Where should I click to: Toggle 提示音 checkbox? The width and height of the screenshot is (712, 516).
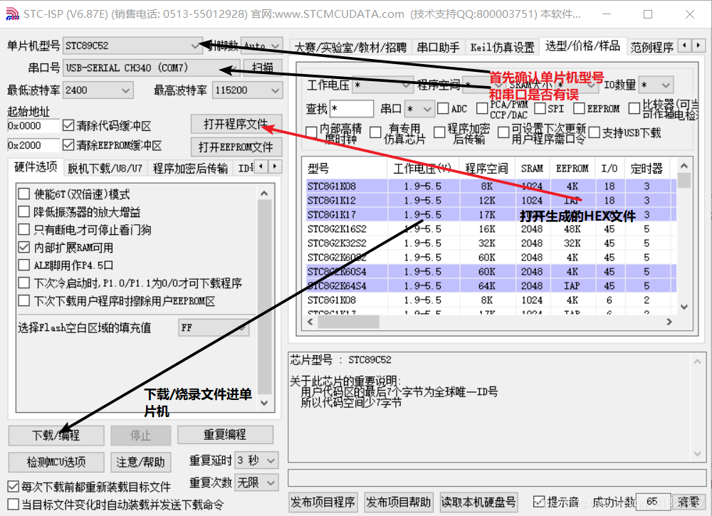pos(538,502)
